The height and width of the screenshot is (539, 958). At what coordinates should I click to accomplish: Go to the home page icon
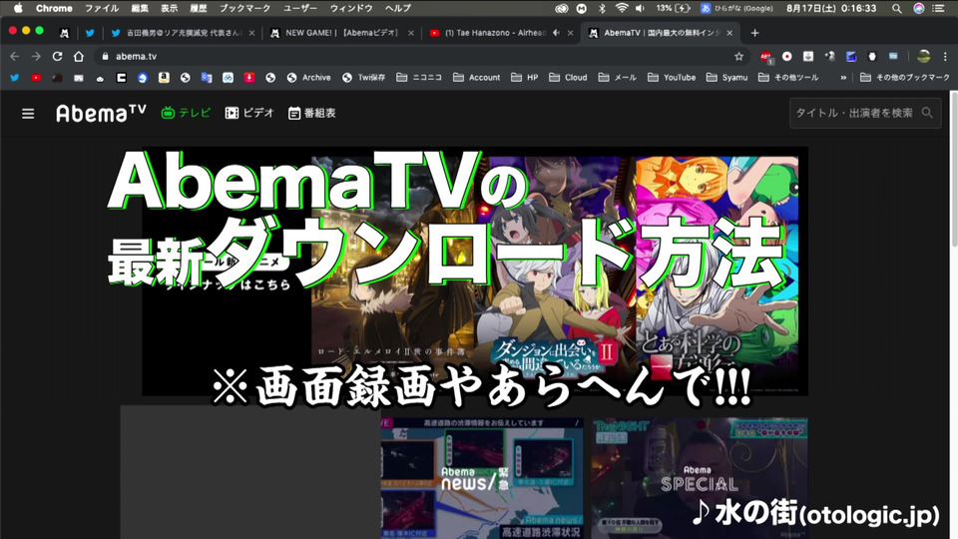78,56
